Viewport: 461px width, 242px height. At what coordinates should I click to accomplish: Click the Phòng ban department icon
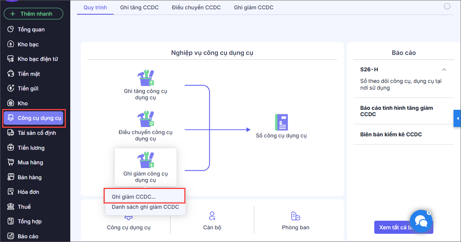click(x=295, y=216)
